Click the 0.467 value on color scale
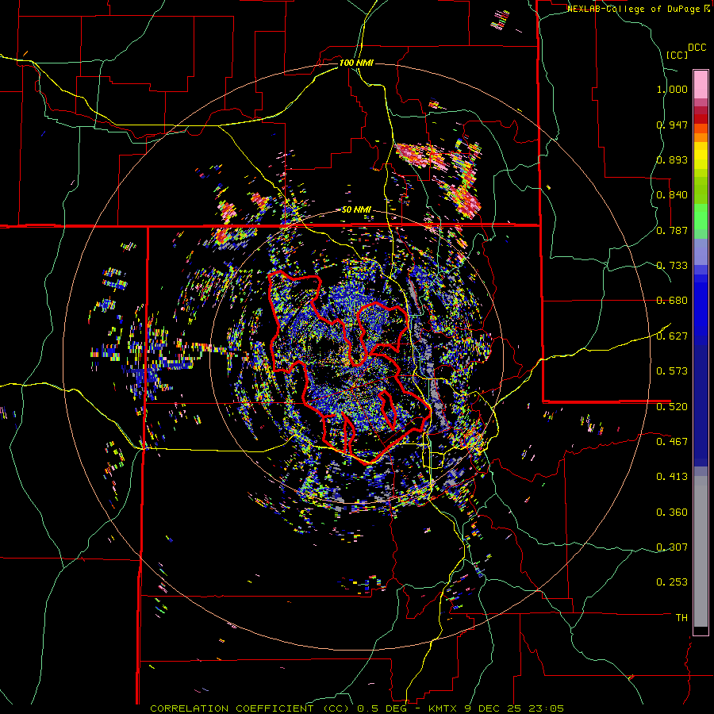 672,442
